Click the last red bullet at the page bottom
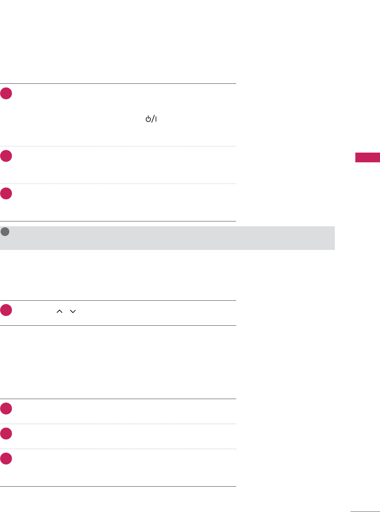 point(6,459)
